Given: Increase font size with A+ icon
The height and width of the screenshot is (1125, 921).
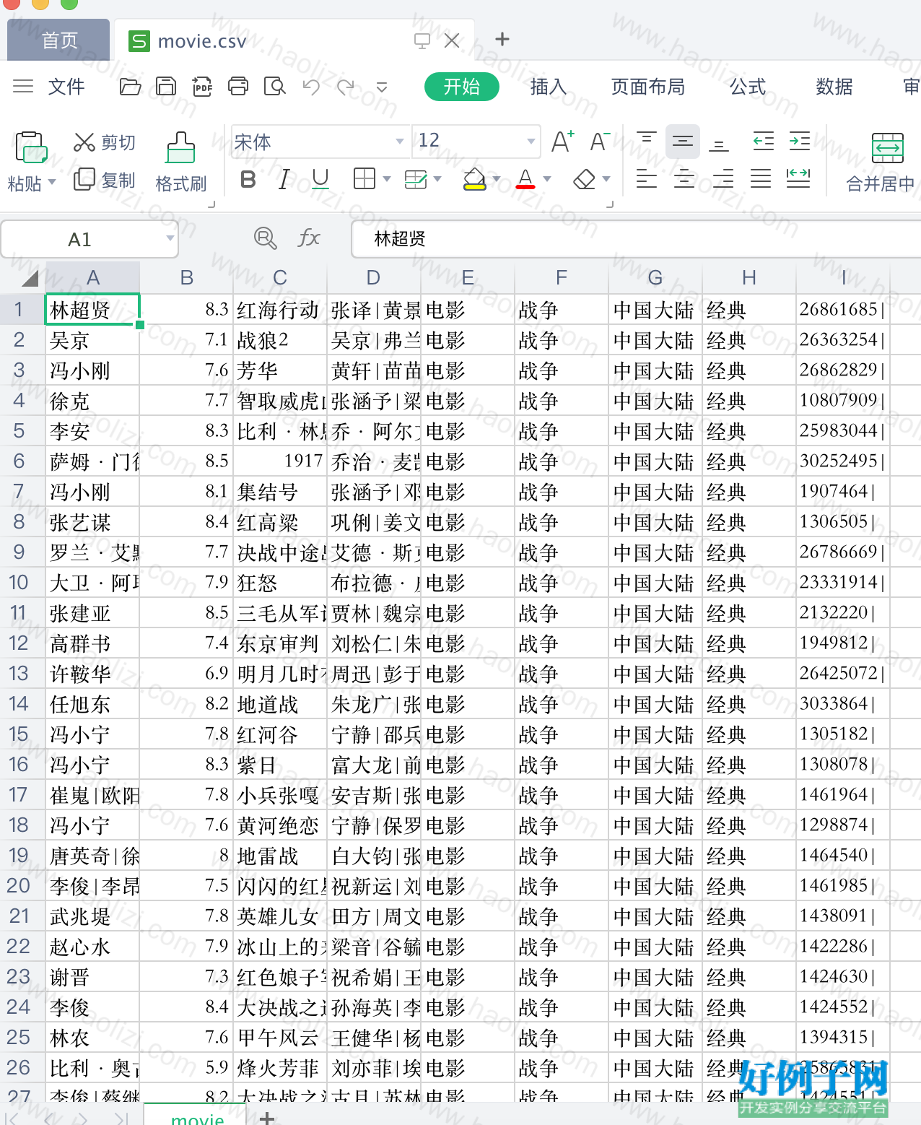Looking at the screenshot, I should tap(562, 141).
